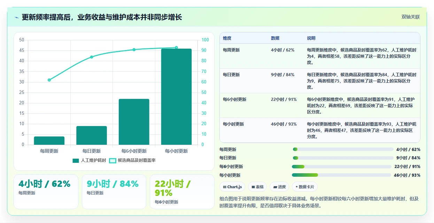434x223 pixels.
Task: Click table cell 22小时 / 91%
Action: [x=284, y=99]
